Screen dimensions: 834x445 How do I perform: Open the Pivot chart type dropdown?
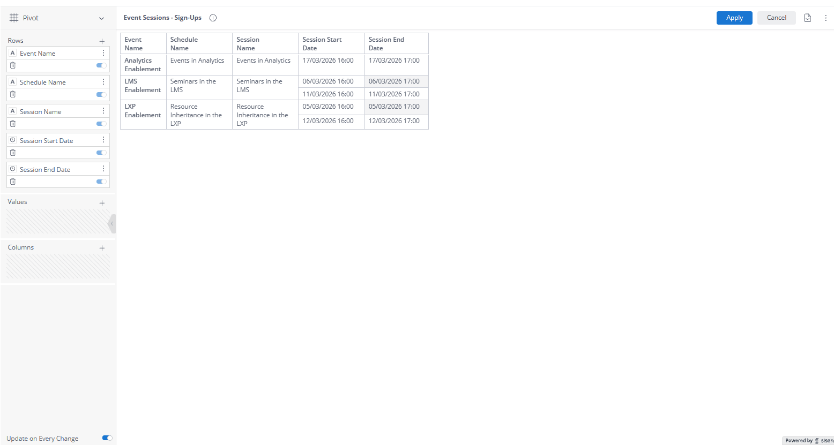coord(102,18)
